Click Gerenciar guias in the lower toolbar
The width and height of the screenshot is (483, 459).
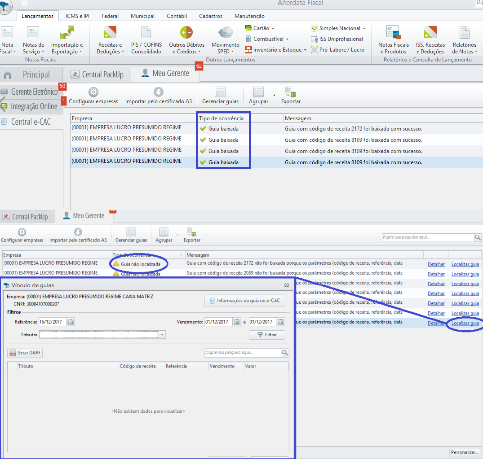[x=131, y=236]
